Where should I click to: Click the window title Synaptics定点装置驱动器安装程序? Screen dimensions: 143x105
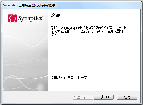pos(29,5)
